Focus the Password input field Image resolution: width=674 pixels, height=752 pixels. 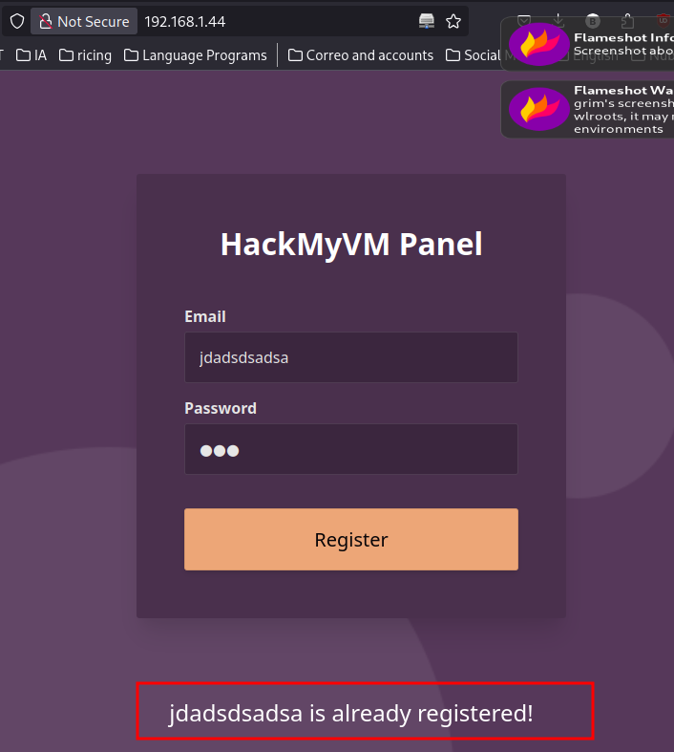point(351,449)
